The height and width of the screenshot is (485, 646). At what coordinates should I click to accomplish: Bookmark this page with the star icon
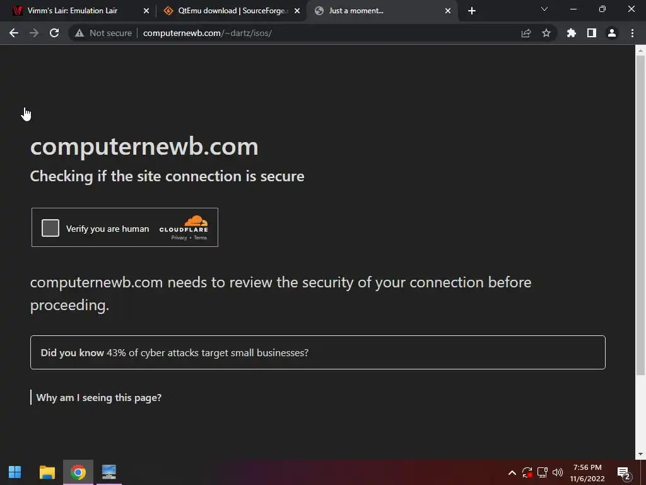546,33
